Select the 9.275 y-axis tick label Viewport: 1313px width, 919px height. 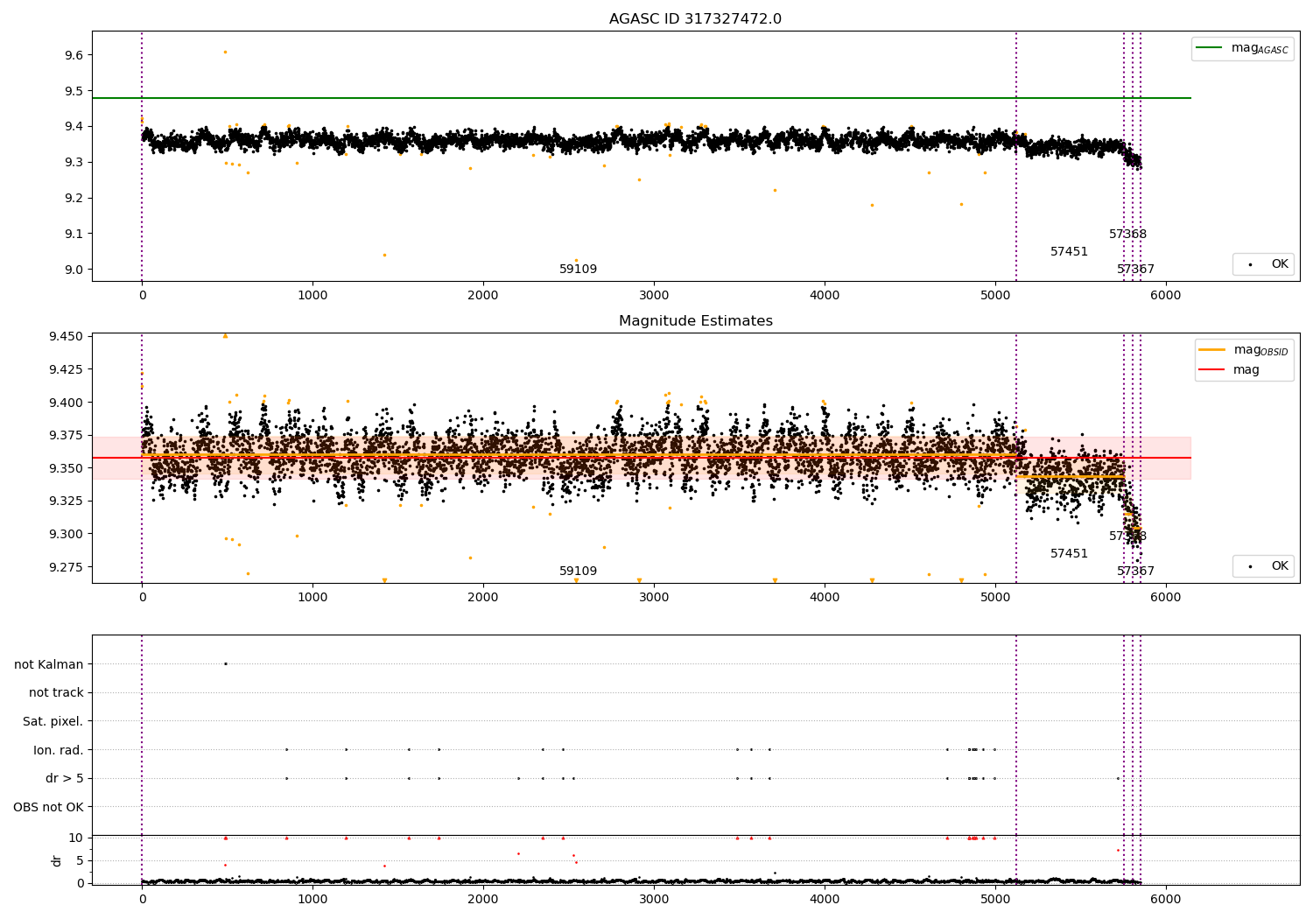pos(67,567)
